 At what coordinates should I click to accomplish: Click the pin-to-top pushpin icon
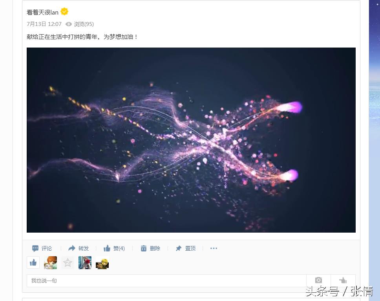(x=179, y=248)
